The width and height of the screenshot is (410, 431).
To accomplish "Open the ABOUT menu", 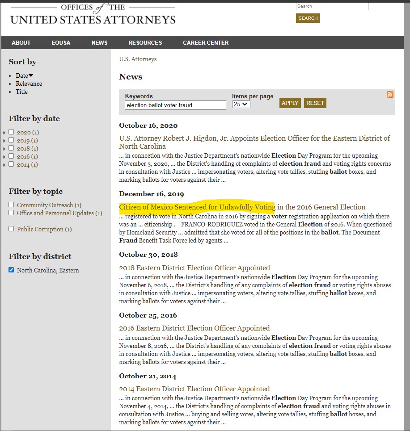I will pyautogui.click(x=21, y=42).
